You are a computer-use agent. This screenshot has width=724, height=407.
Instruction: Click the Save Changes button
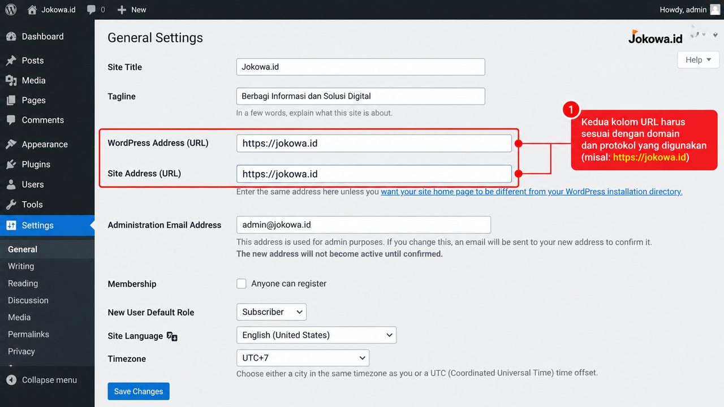click(139, 391)
